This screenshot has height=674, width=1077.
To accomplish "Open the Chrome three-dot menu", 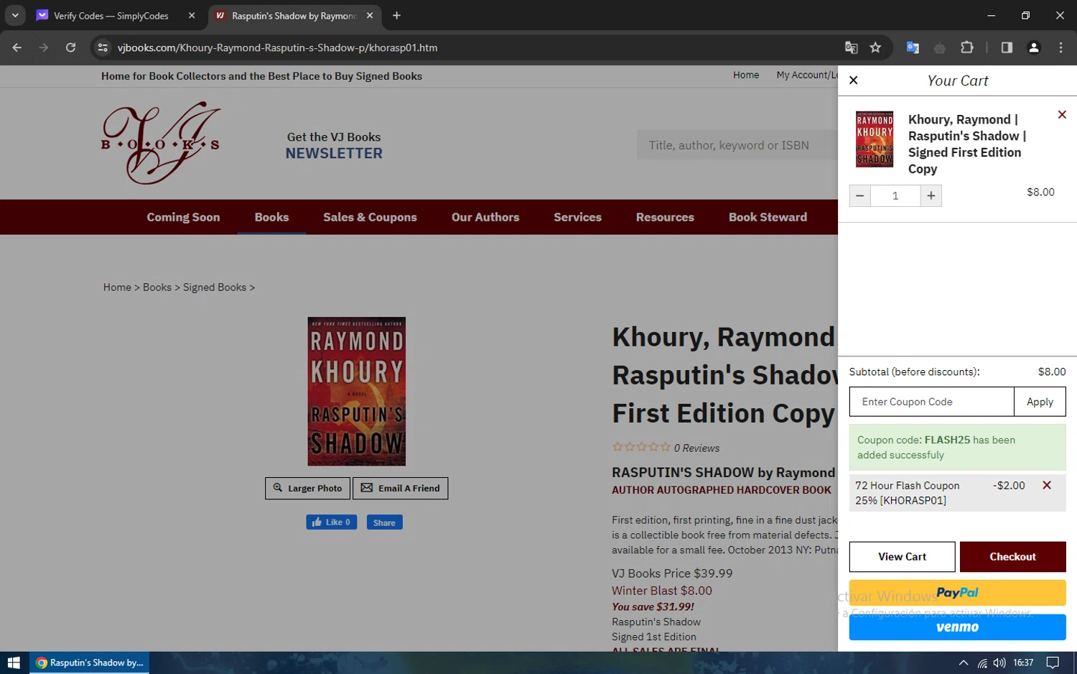I will coord(1060,47).
